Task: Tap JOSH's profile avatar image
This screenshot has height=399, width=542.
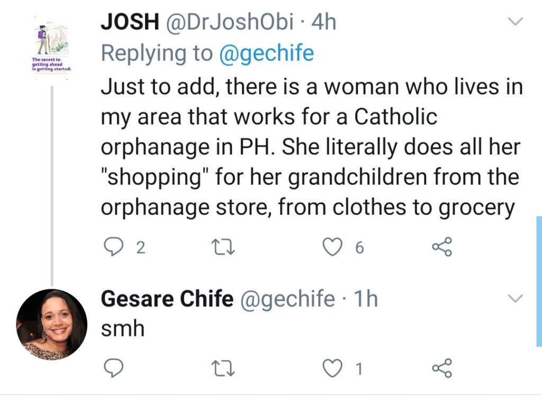Action: (52, 48)
